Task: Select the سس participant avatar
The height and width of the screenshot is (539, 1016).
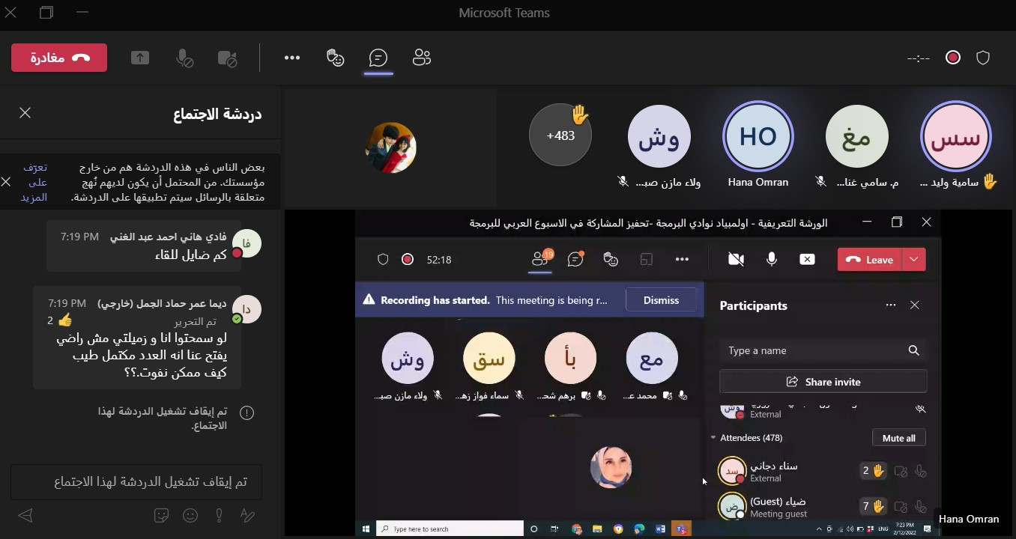Action: coord(956,136)
